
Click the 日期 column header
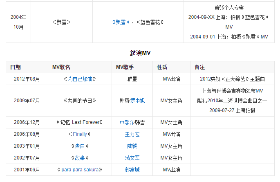[x=16, y=67]
